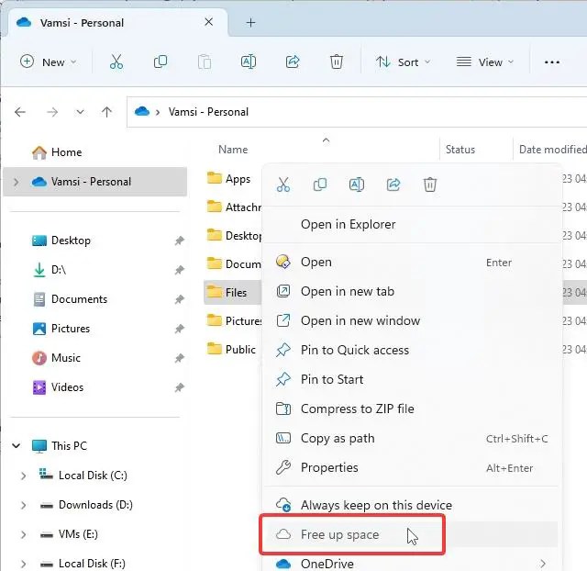Select Local Disk (C:) in the sidebar
Viewport: 587px width, 571px height.
coord(83,476)
